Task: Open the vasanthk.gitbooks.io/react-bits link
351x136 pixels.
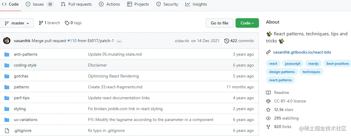Action: (302, 52)
